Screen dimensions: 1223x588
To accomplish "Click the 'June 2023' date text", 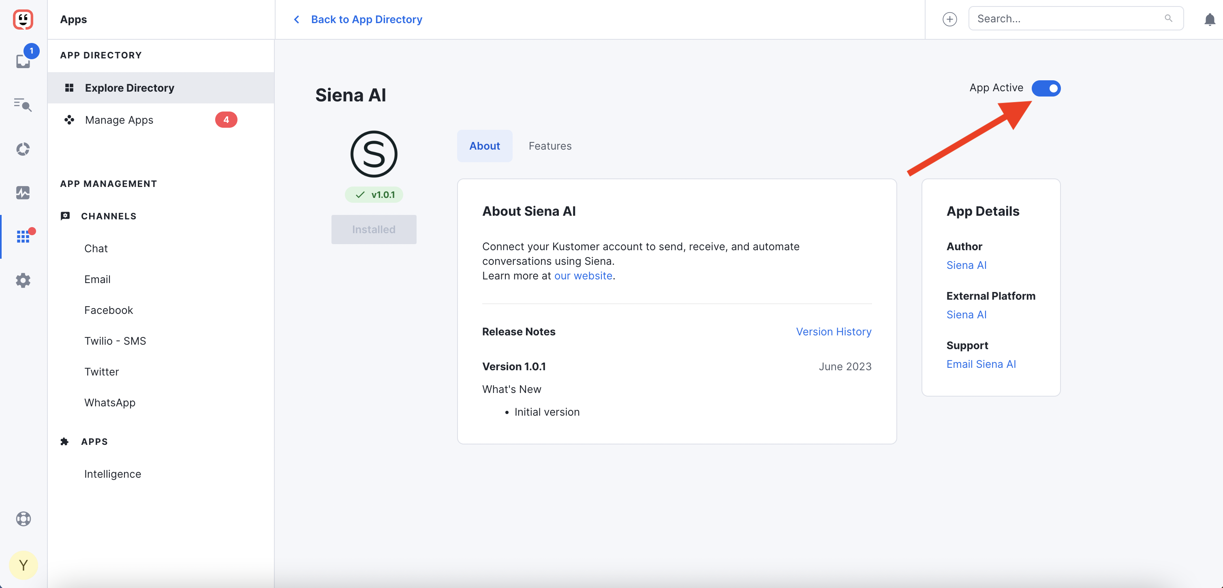I will click(x=845, y=367).
